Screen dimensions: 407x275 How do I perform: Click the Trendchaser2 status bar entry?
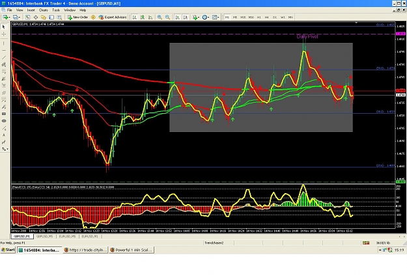pyautogui.click(x=214, y=243)
